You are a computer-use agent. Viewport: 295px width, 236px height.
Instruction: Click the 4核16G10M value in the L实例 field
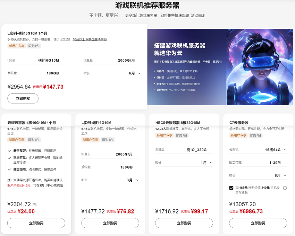point(48,61)
